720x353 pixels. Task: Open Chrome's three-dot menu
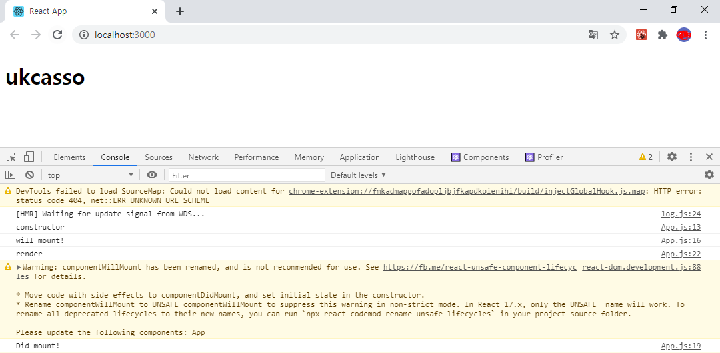point(706,35)
